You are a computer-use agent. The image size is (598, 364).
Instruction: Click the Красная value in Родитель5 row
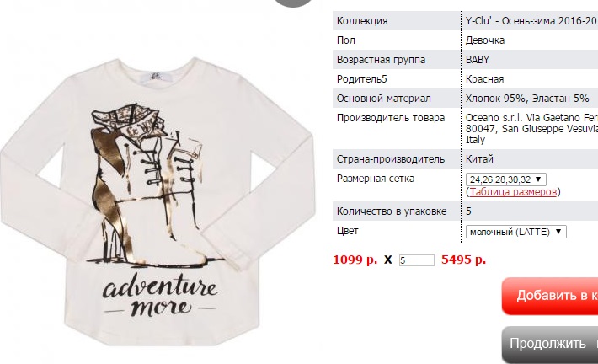(484, 79)
